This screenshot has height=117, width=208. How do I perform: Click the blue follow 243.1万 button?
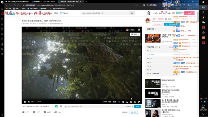(x=171, y=24)
